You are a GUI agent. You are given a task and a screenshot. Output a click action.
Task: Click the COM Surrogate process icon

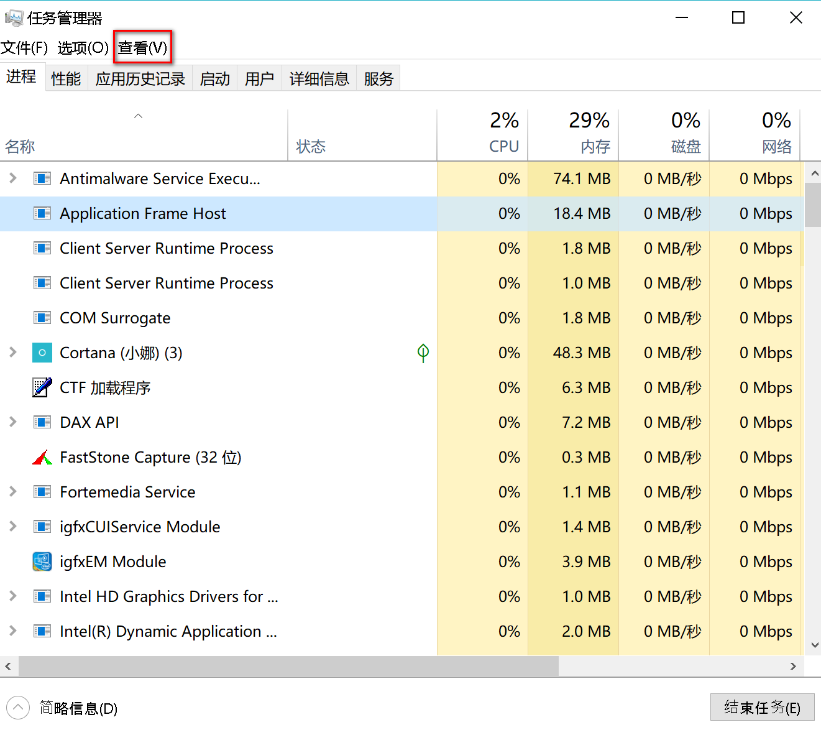coord(42,318)
